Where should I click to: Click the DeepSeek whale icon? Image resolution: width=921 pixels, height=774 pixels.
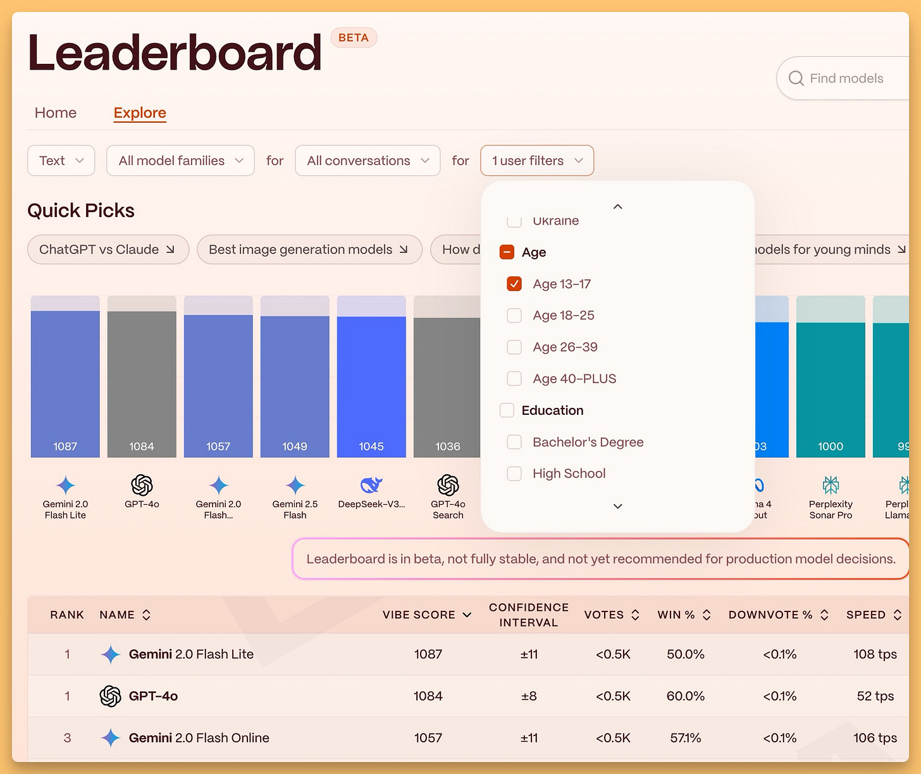(x=371, y=485)
